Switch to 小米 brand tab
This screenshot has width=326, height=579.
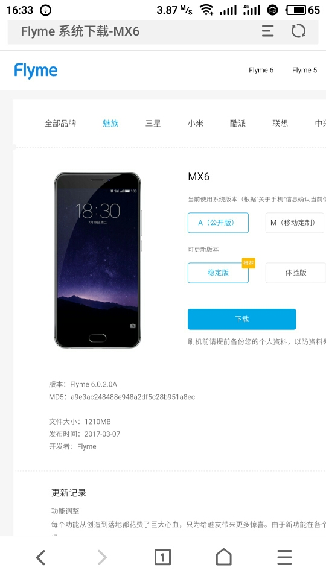[195, 123]
